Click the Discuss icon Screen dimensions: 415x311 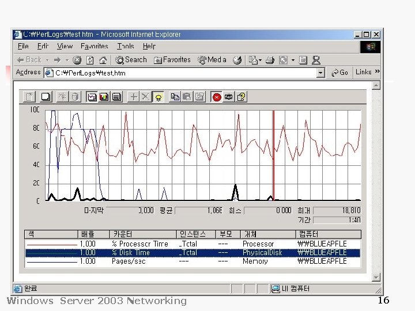click(303, 60)
